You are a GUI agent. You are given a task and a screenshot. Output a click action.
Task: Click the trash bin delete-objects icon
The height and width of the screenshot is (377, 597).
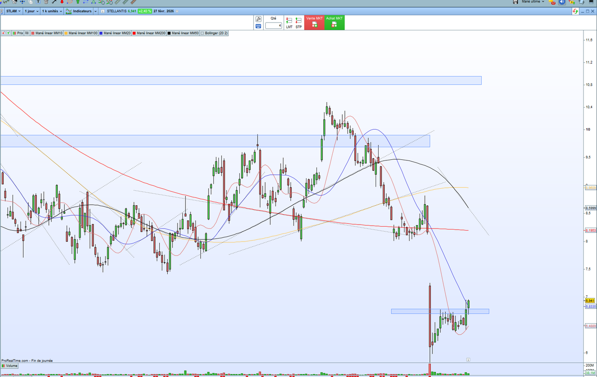pyautogui.click(x=46, y=2)
